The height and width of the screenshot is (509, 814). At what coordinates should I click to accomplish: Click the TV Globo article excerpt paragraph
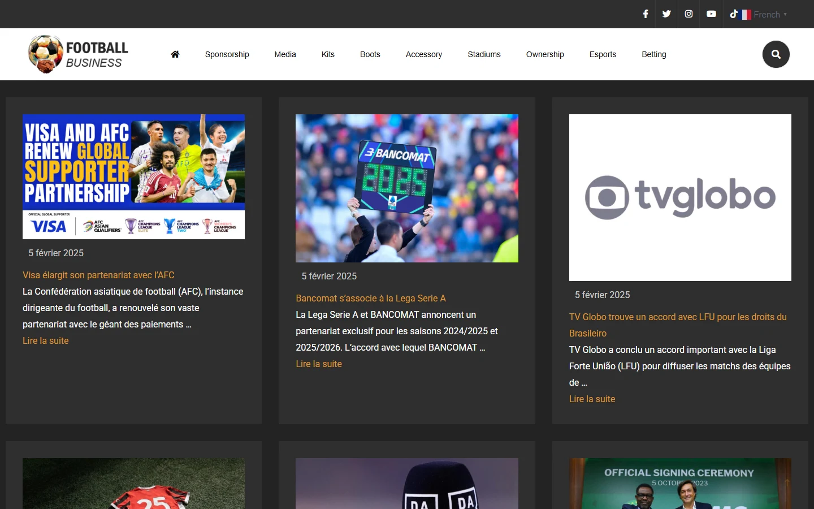pyautogui.click(x=680, y=366)
